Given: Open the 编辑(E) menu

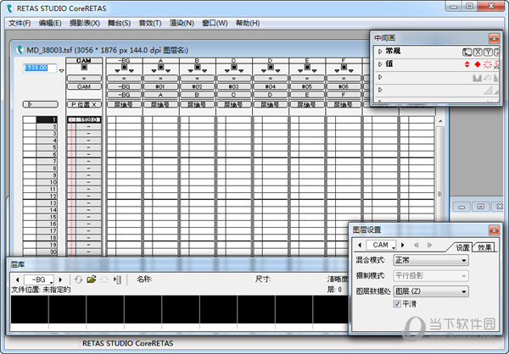Looking at the screenshot, I should click(x=50, y=24).
